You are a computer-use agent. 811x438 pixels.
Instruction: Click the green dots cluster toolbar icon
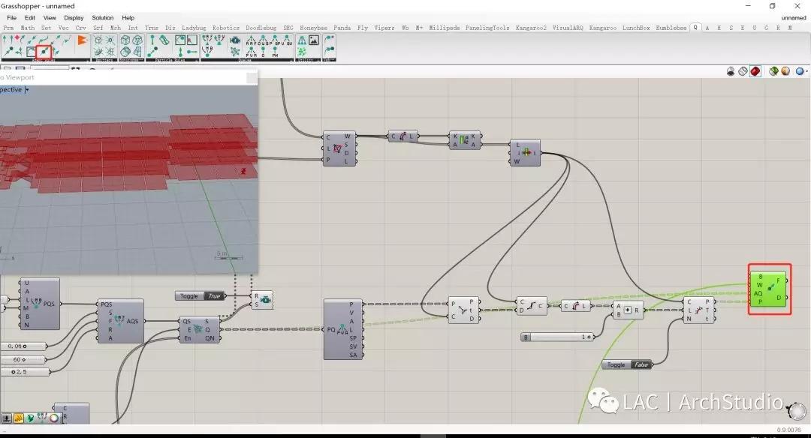pyautogui.click(x=302, y=52)
